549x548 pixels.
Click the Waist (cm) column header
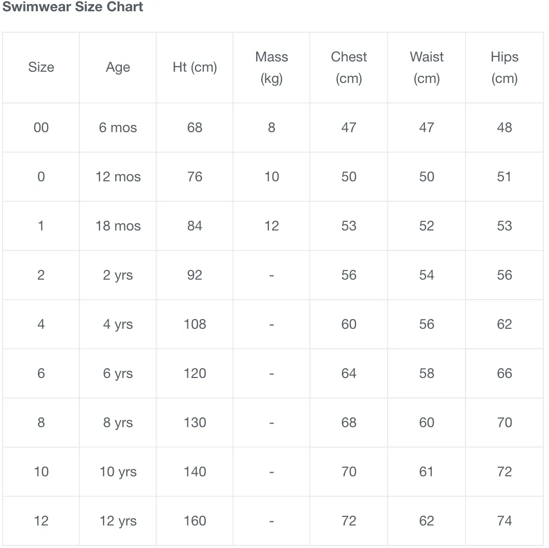click(427, 68)
